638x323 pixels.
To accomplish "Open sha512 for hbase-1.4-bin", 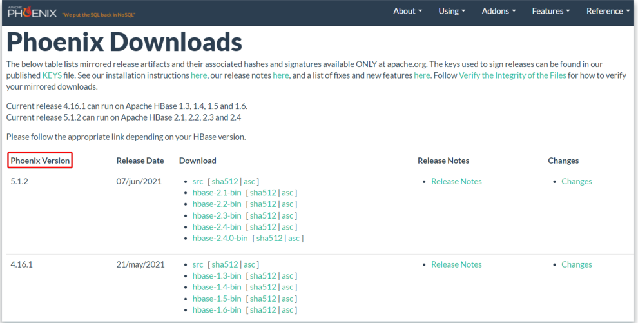I will coord(263,287).
